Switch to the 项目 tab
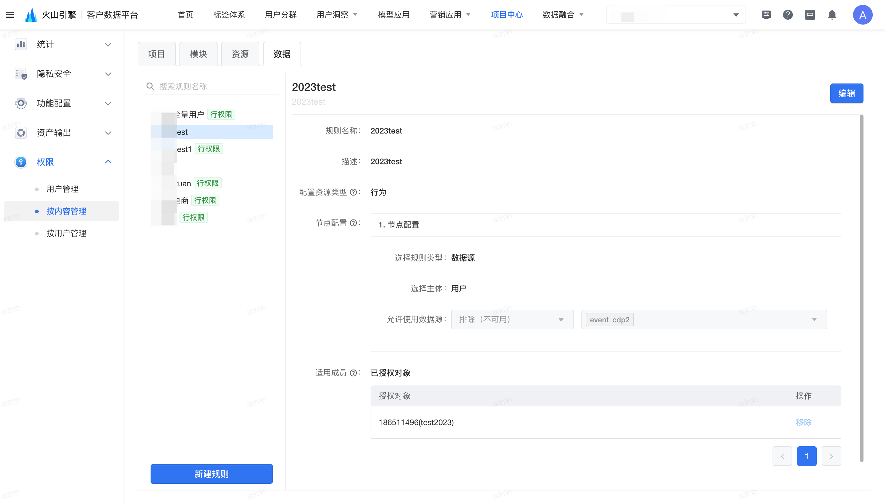Screen dimensions: 885x504 pyautogui.click(x=157, y=54)
